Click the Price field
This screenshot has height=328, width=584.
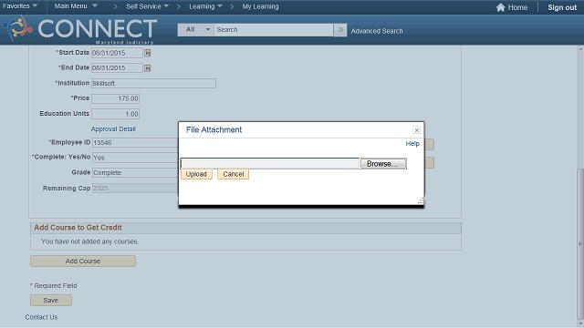point(116,98)
